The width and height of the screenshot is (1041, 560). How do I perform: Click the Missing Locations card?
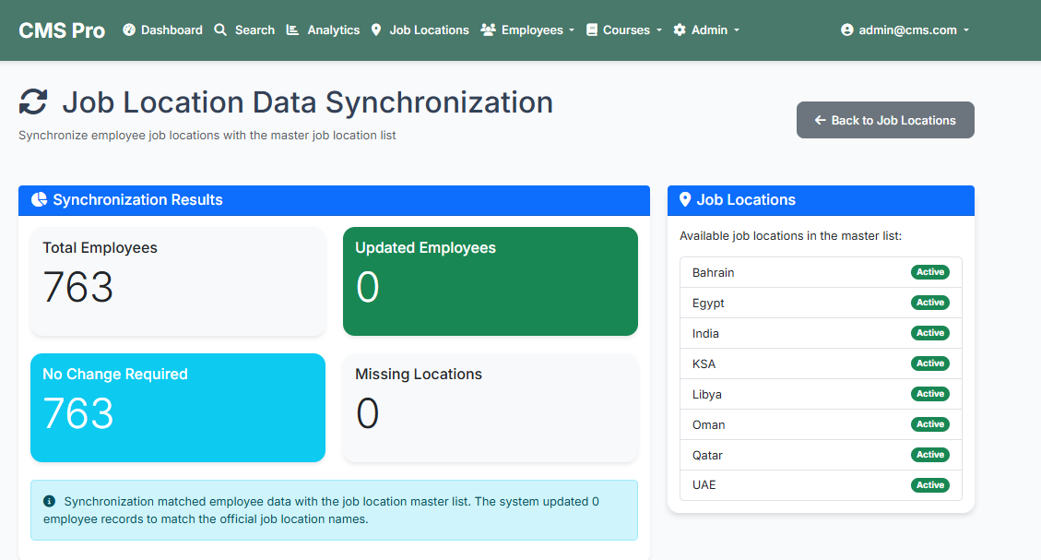point(490,408)
